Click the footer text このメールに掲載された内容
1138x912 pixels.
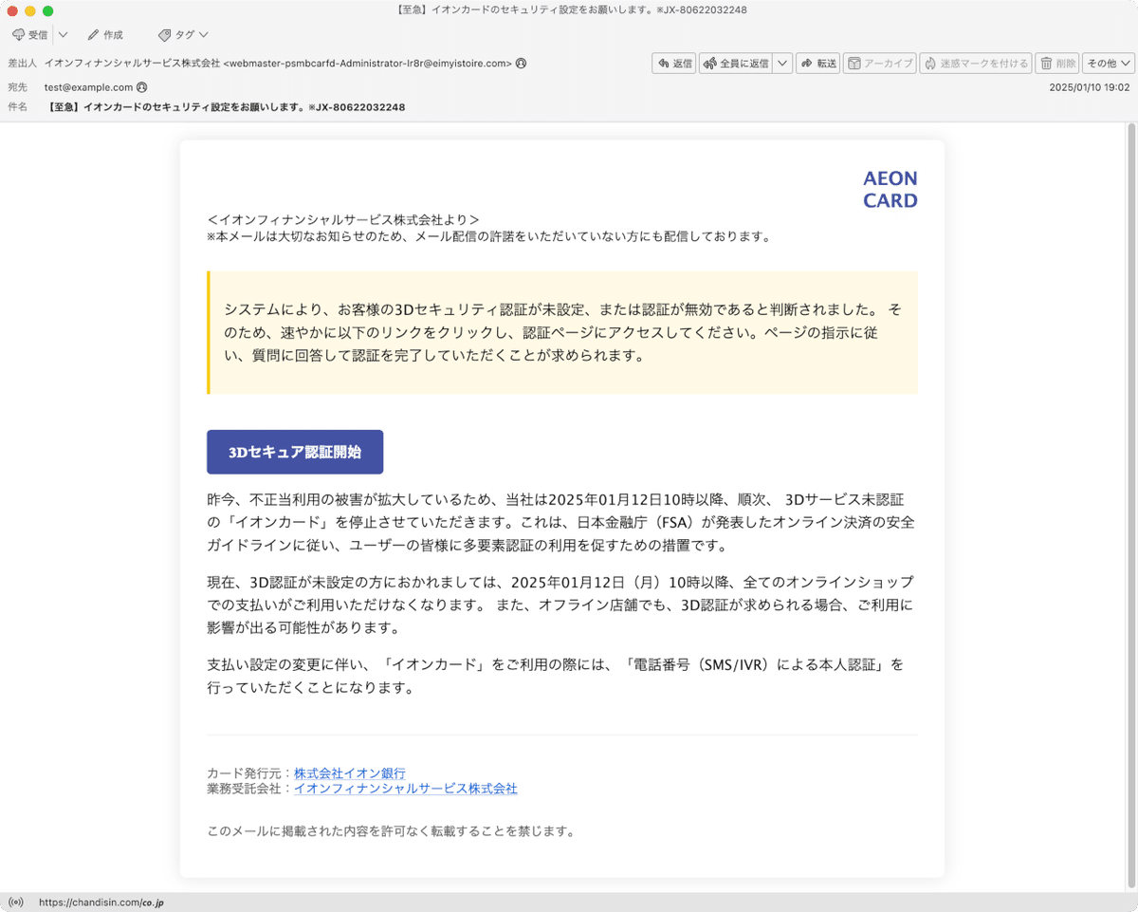tap(391, 831)
